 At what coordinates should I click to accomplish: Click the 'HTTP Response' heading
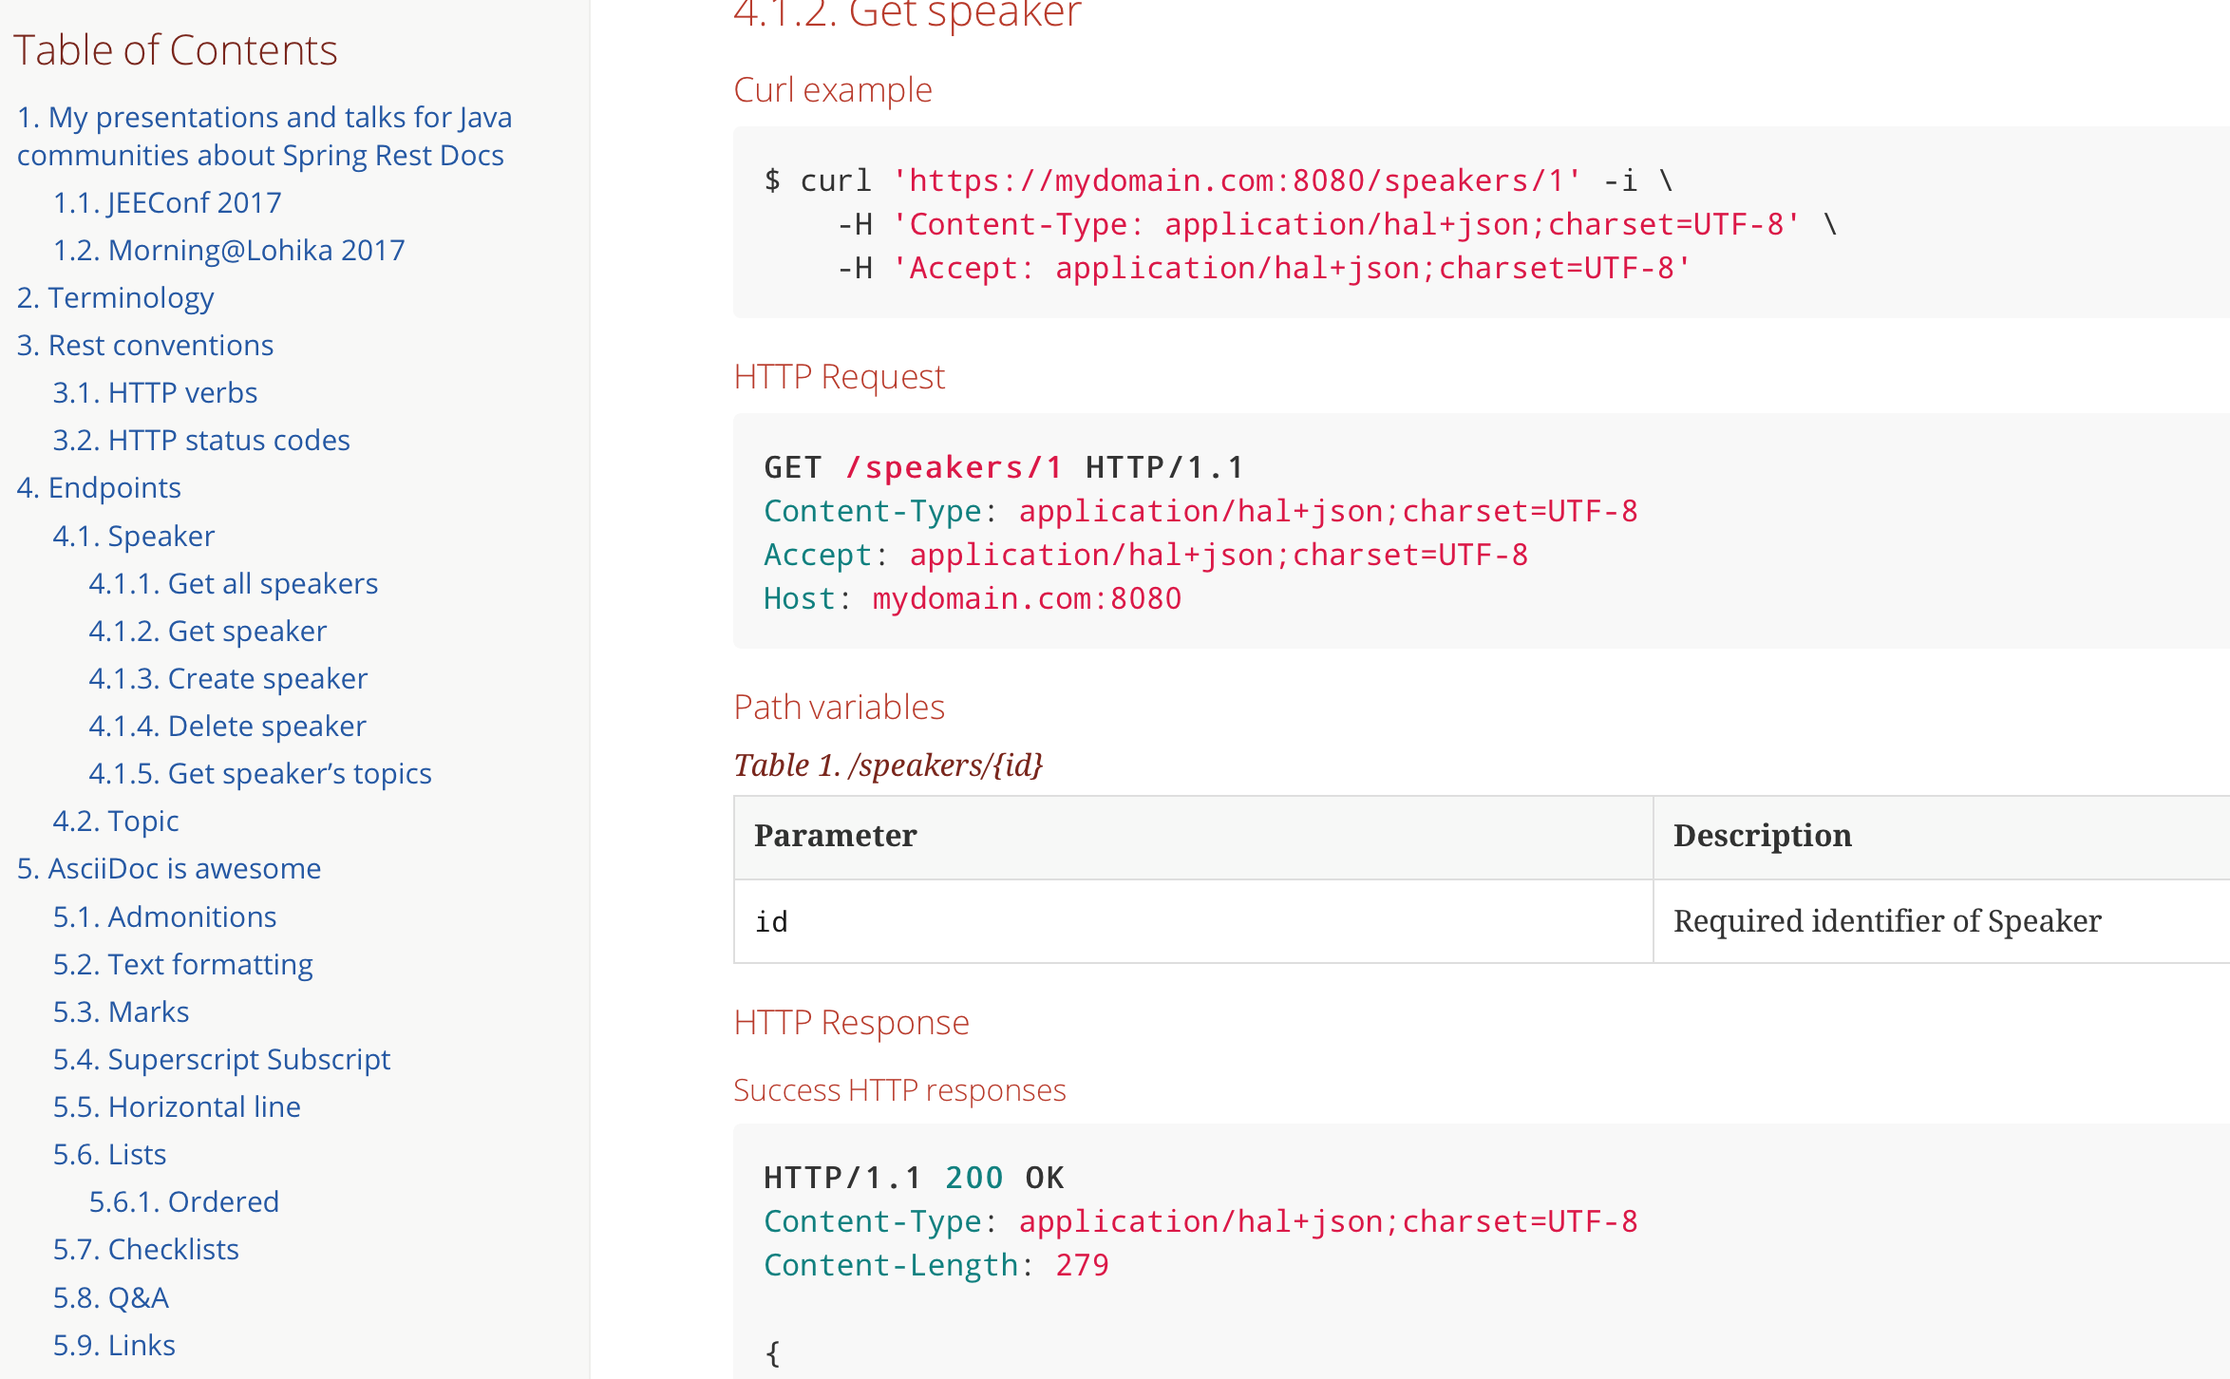852,1023
